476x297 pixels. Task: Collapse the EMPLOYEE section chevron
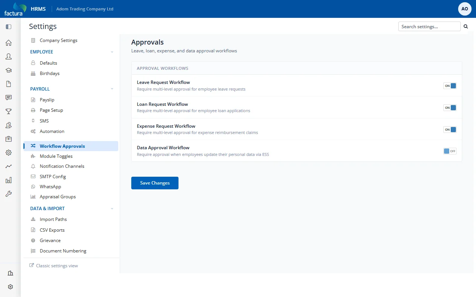click(x=112, y=52)
